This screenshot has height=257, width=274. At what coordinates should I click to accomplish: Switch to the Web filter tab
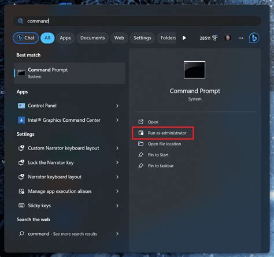[x=119, y=38]
